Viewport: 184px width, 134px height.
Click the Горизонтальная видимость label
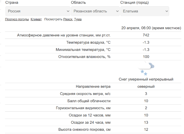[83, 108]
